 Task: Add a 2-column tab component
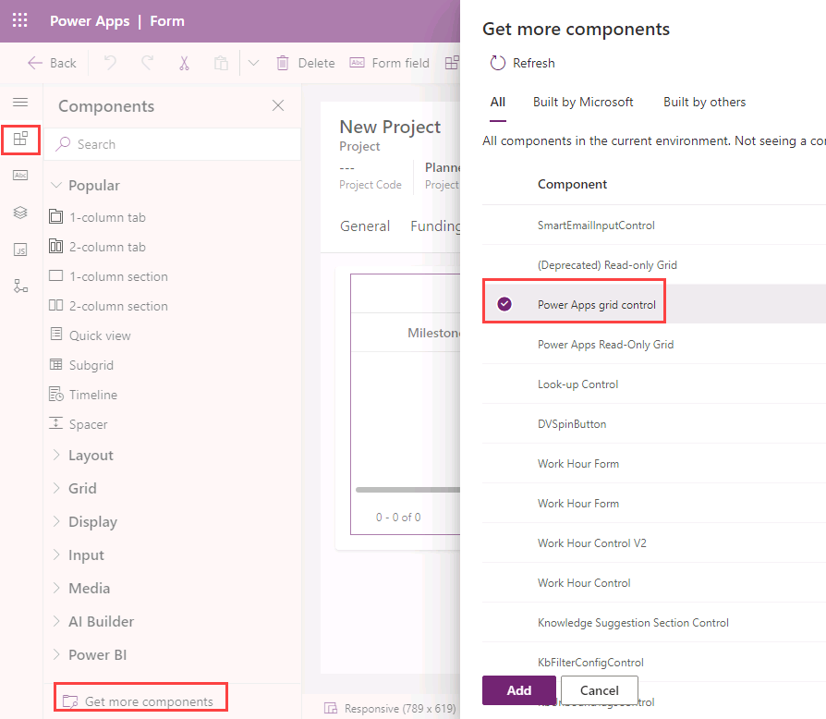(97, 247)
